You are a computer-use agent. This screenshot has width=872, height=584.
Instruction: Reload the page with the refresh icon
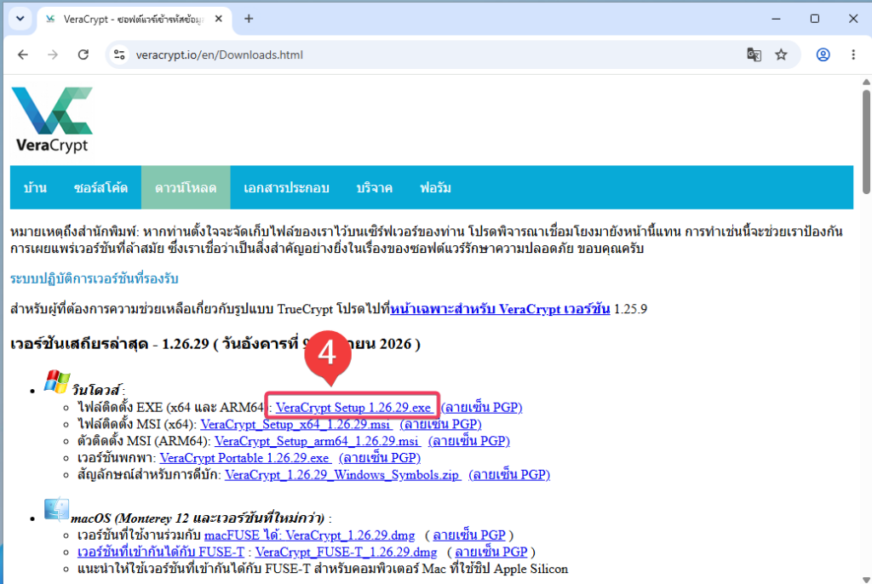pyautogui.click(x=83, y=54)
